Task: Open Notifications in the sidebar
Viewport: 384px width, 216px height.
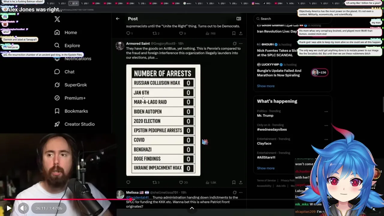Action: click(x=78, y=58)
